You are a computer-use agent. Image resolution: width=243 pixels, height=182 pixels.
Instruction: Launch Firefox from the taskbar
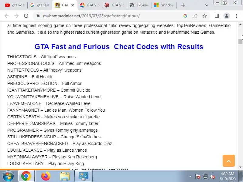click(x=46, y=176)
